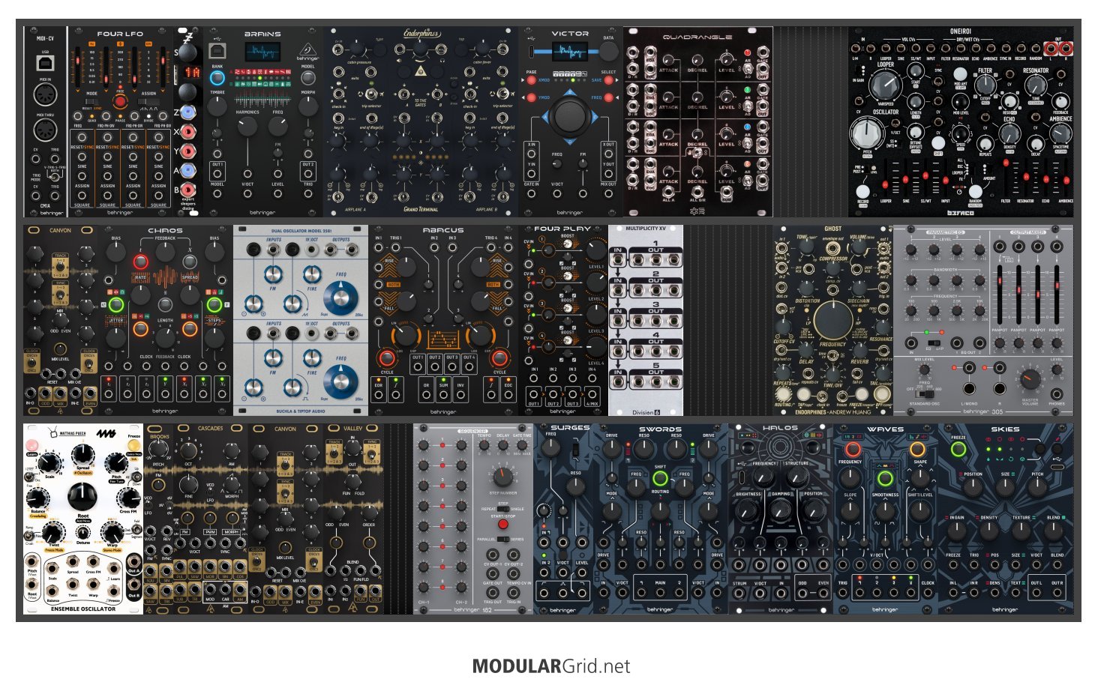
Task: Click the TIMBRE knob on Brains
Action: pyautogui.click(x=217, y=106)
